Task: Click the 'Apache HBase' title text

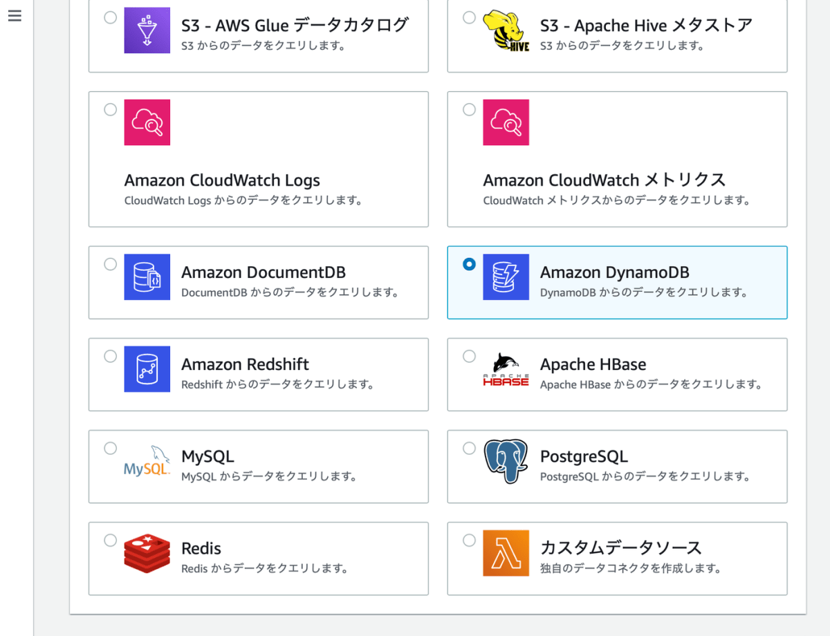Action: pyautogui.click(x=593, y=364)
